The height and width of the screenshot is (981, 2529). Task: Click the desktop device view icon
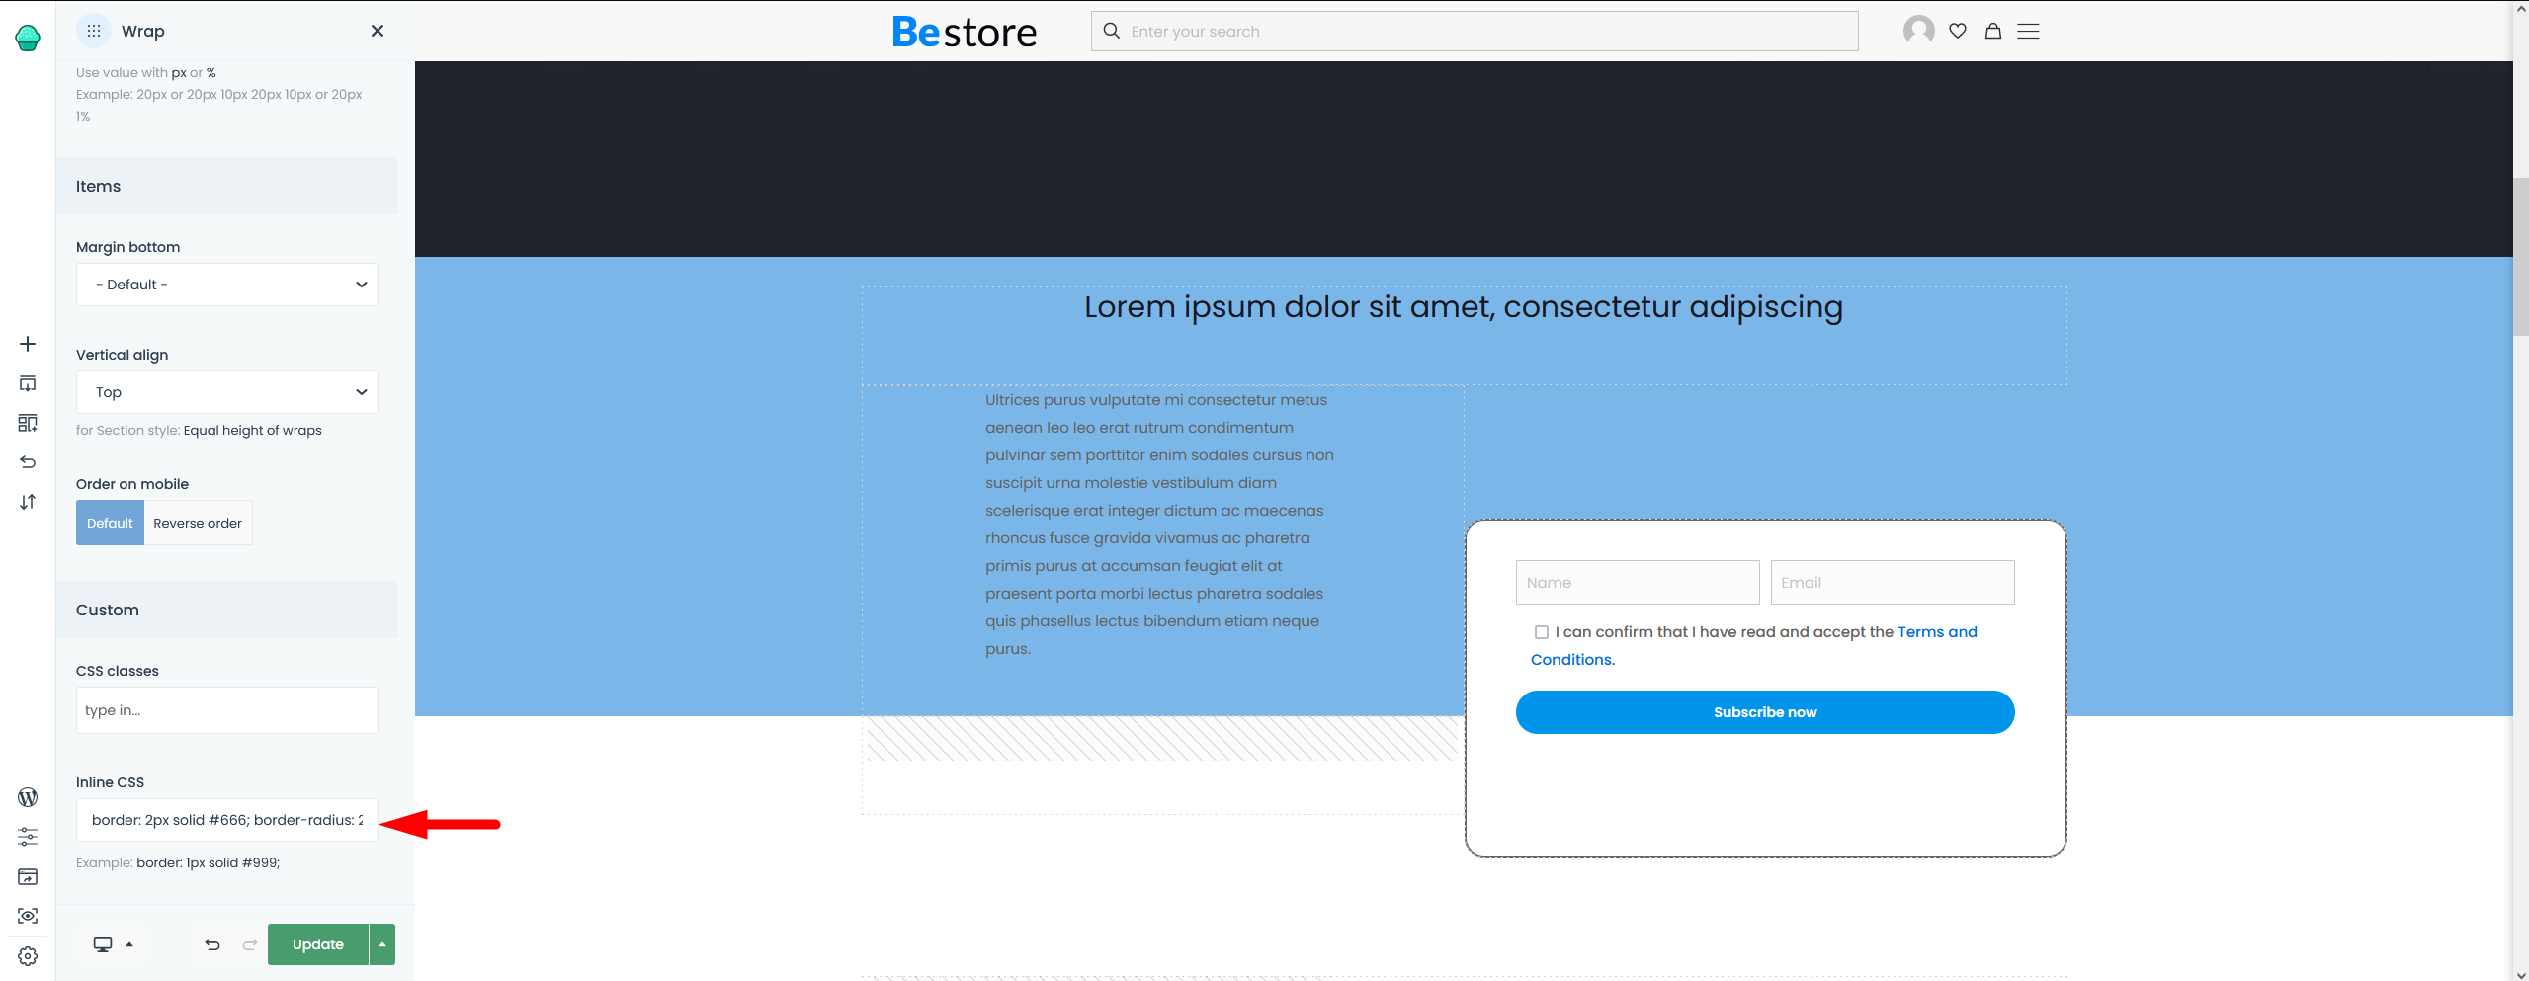103,944
